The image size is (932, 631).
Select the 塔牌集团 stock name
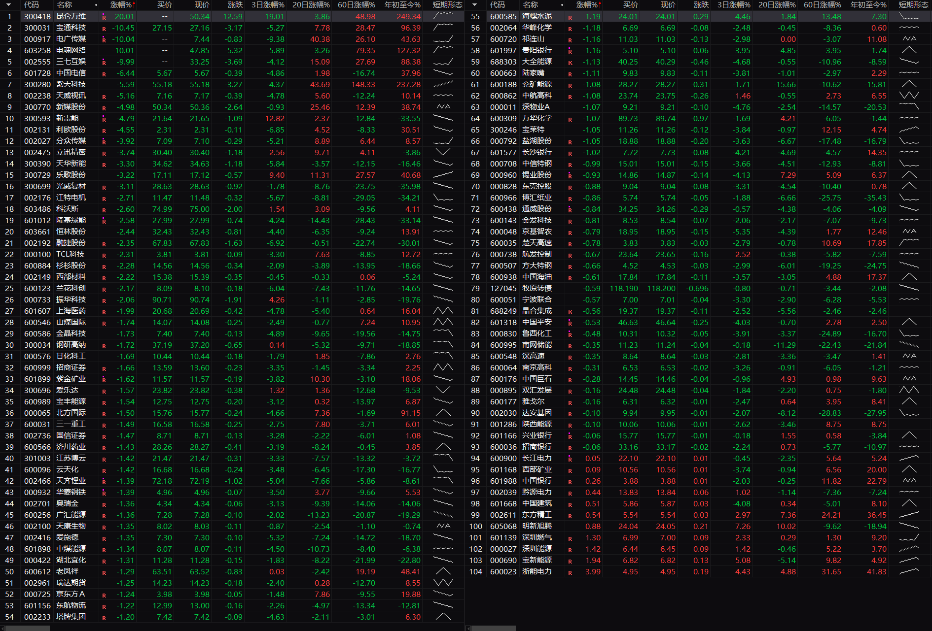(x=71, y=617)
